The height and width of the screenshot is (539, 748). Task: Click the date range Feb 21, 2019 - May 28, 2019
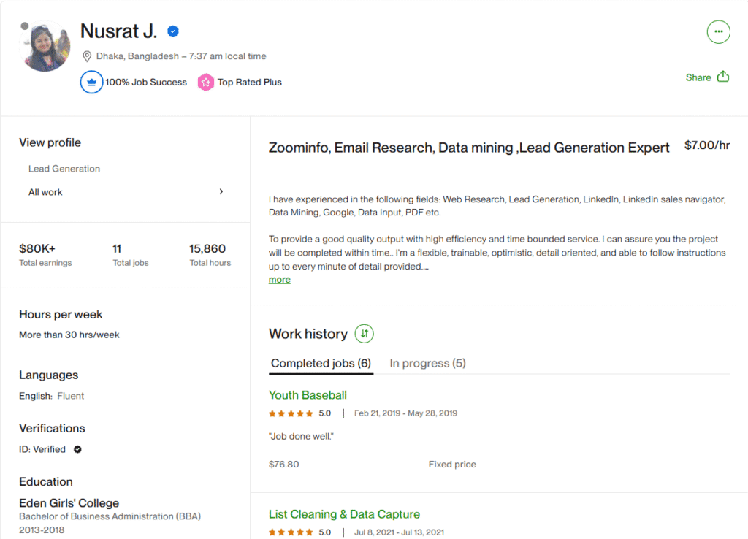[405, 413]
